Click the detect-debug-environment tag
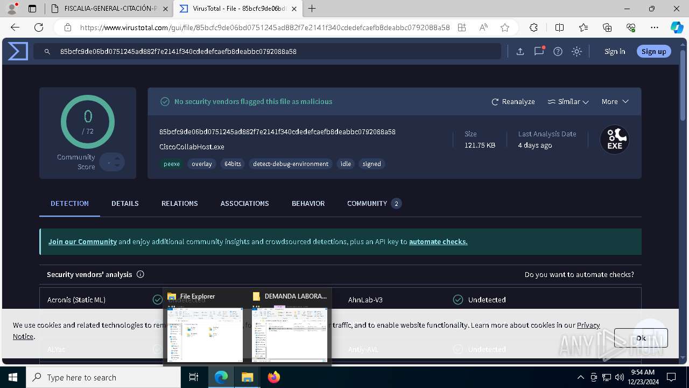 291,164
